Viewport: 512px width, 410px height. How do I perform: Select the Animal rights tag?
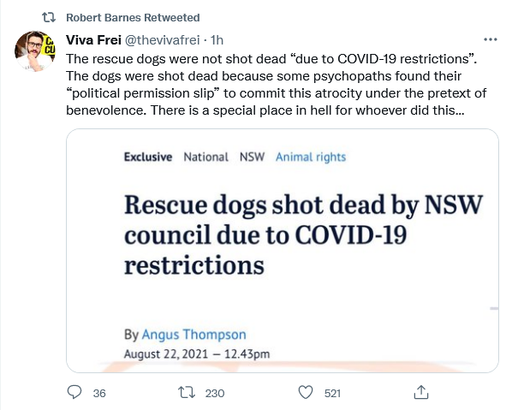(x=311, y=157)
